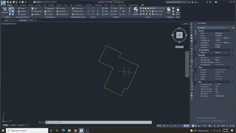Viewport: 236px width, 133px height.
Task: Select the Scale tool
Action: pos(114,14)
